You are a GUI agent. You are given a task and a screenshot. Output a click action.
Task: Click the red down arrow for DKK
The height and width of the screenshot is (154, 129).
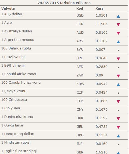(118, 119)
